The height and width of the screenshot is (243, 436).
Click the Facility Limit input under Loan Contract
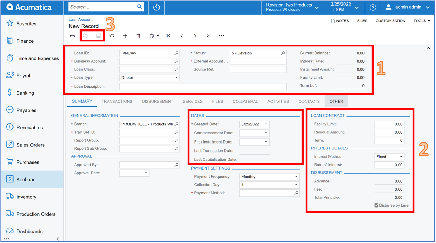pos(389,124)
